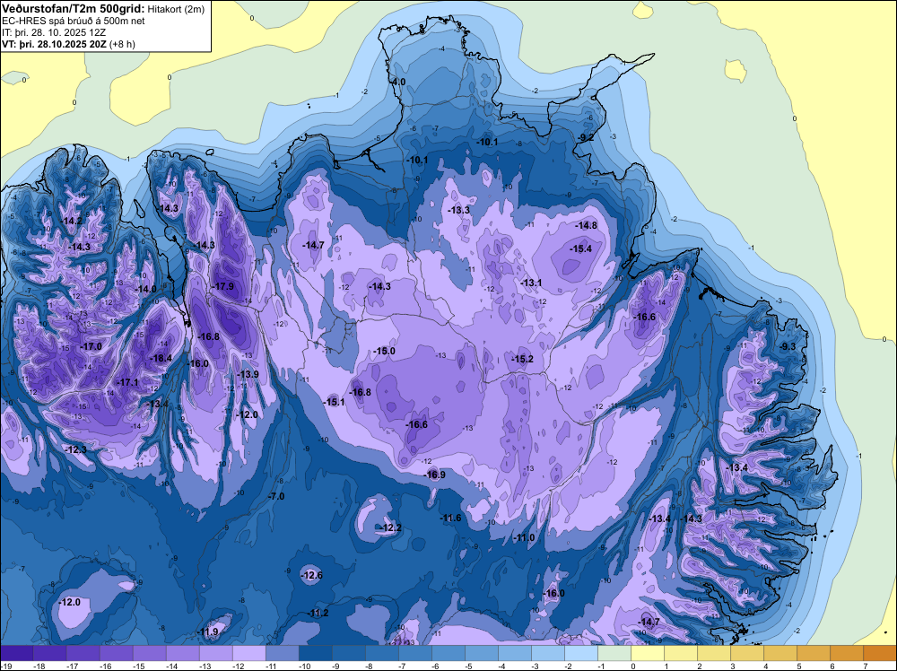Select the -9.2 temperature label
This screenshot has width=897, height=671.
point(585,137)
